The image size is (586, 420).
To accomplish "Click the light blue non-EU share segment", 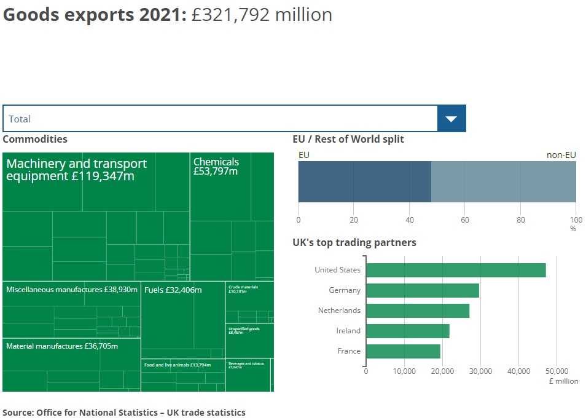I will [504, 181].
